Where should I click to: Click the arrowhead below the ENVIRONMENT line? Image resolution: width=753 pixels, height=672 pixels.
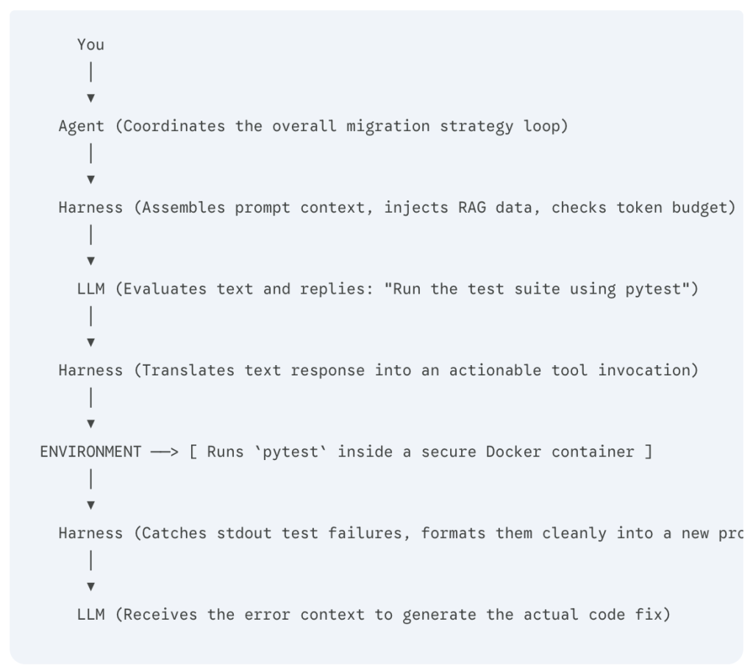[x=90, y=505]
